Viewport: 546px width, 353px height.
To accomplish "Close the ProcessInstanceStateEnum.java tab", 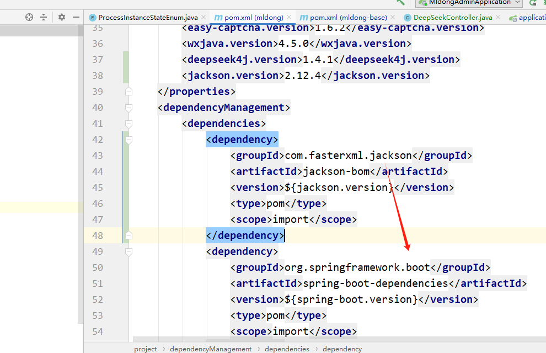I will [204, 17].
